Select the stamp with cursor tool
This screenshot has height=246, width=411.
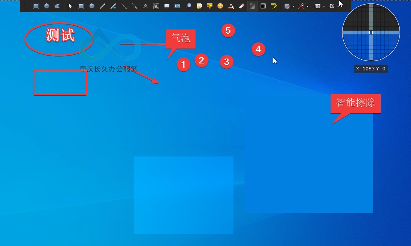(231, 6)
